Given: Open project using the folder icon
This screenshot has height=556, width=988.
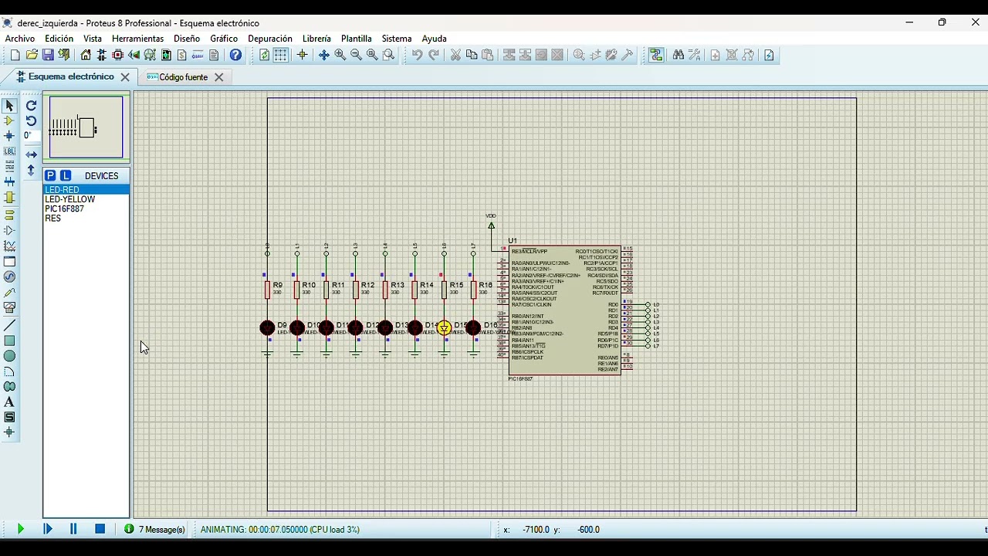Looking at the screenshot, I should [x=32, y=55].
